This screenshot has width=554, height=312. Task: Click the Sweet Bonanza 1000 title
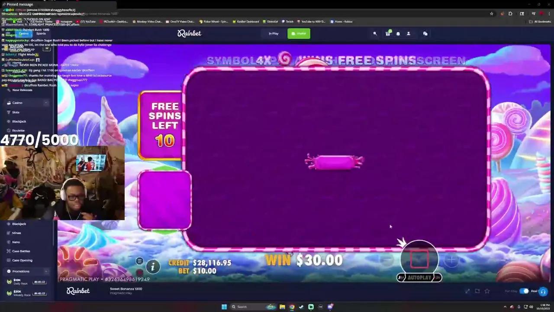(126, 289)
